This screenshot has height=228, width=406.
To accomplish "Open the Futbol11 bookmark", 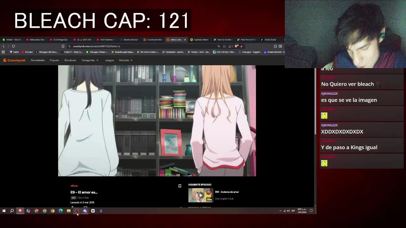I will [71, 52].
